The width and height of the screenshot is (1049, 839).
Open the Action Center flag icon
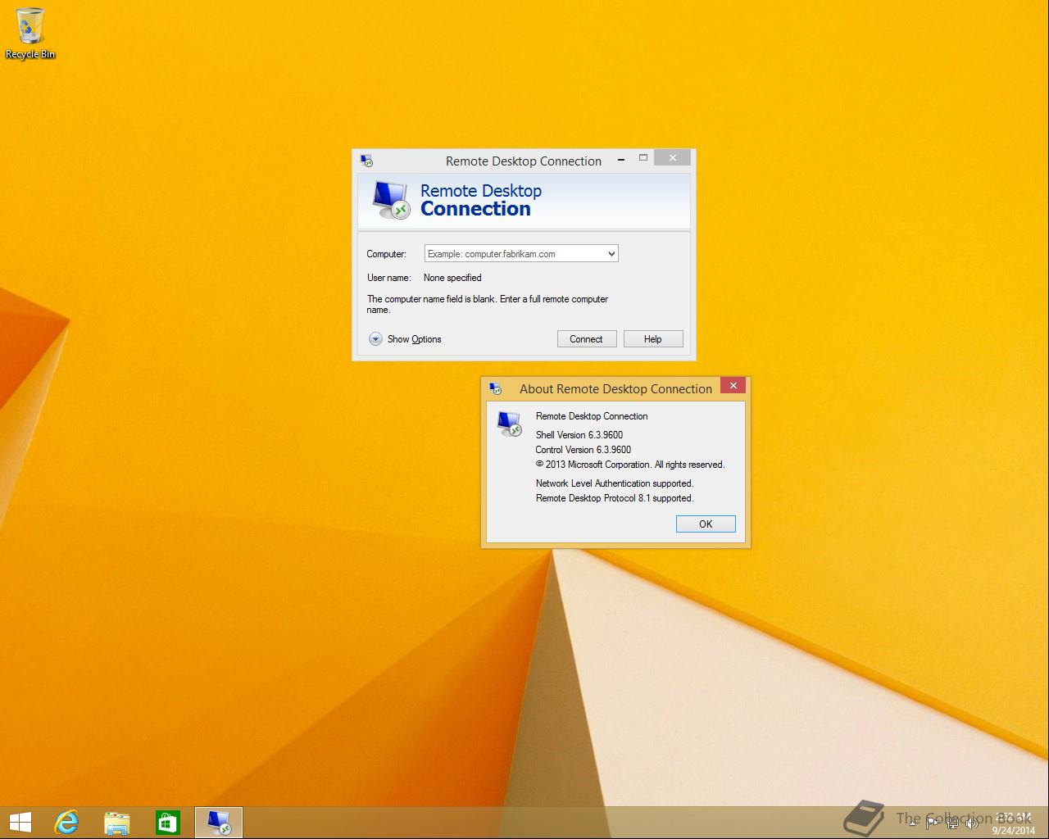coord(932,823)
